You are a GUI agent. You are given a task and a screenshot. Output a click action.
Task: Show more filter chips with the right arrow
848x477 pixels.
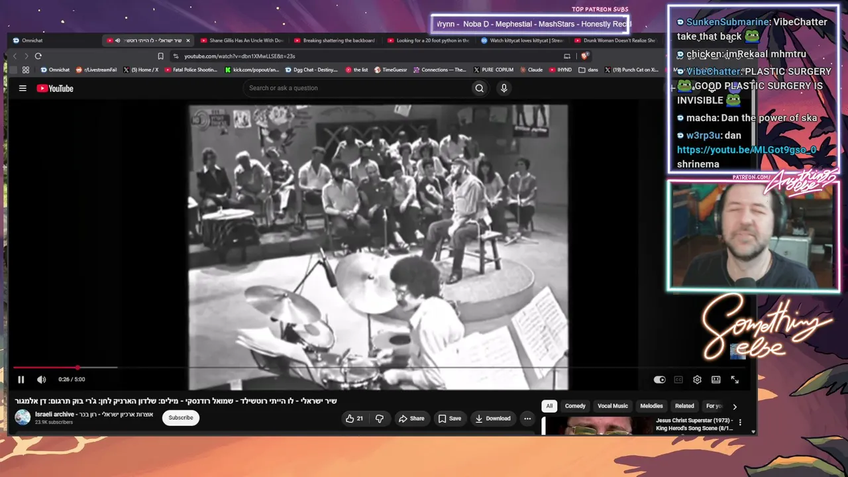[x=734, y=407]
